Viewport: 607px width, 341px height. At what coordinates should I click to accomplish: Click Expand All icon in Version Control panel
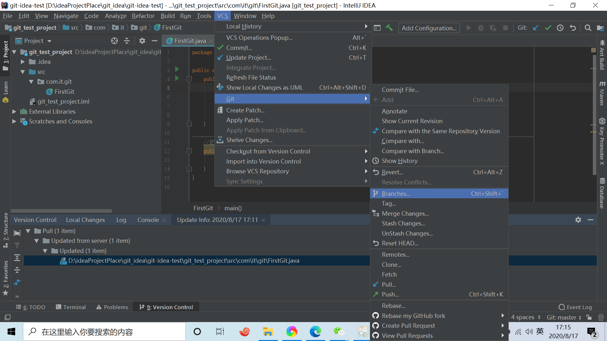click(x=17, y=258)
